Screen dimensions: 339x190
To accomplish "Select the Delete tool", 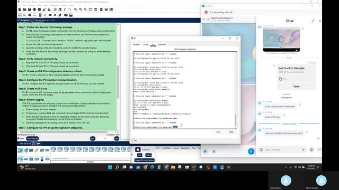I will 30,15.
